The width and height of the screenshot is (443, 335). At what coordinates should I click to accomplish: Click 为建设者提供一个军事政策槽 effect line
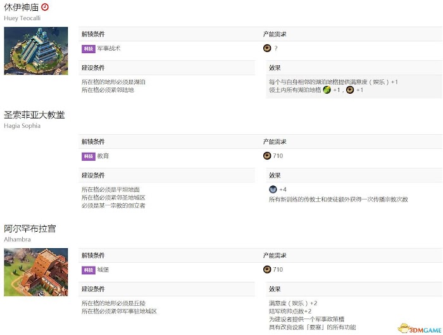(x=306, y=319)
